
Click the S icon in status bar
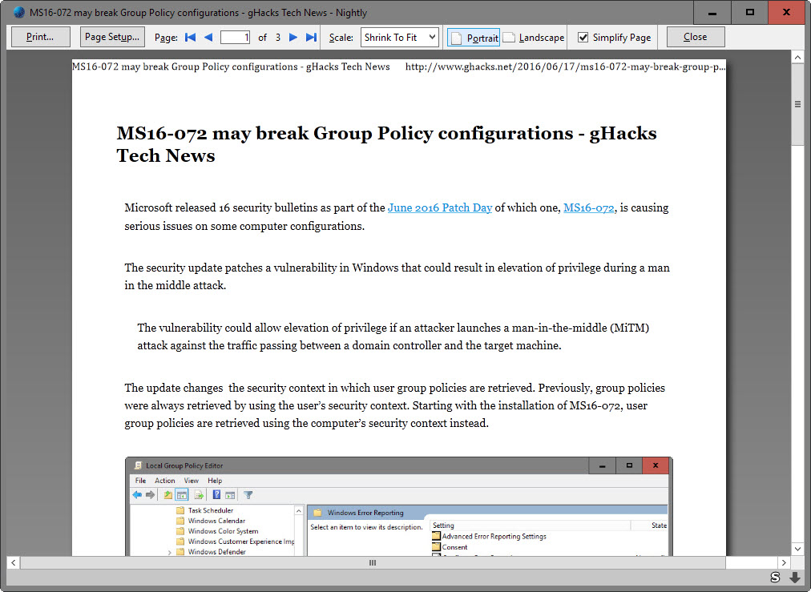coord(775,577)
